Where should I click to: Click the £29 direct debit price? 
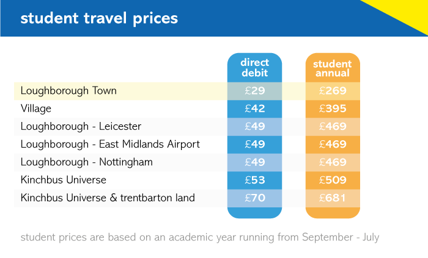click(x=255, y=91)
